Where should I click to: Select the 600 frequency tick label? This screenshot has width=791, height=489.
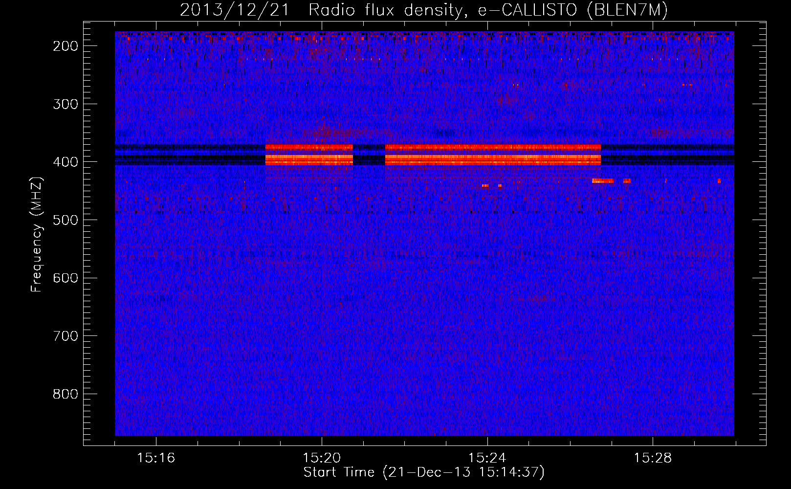[65, 278]
